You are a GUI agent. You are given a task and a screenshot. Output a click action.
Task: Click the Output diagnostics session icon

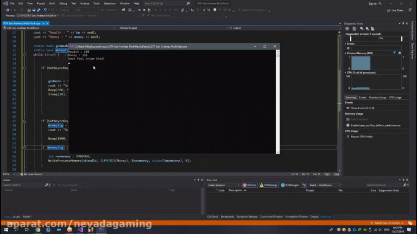coord(354,29)
